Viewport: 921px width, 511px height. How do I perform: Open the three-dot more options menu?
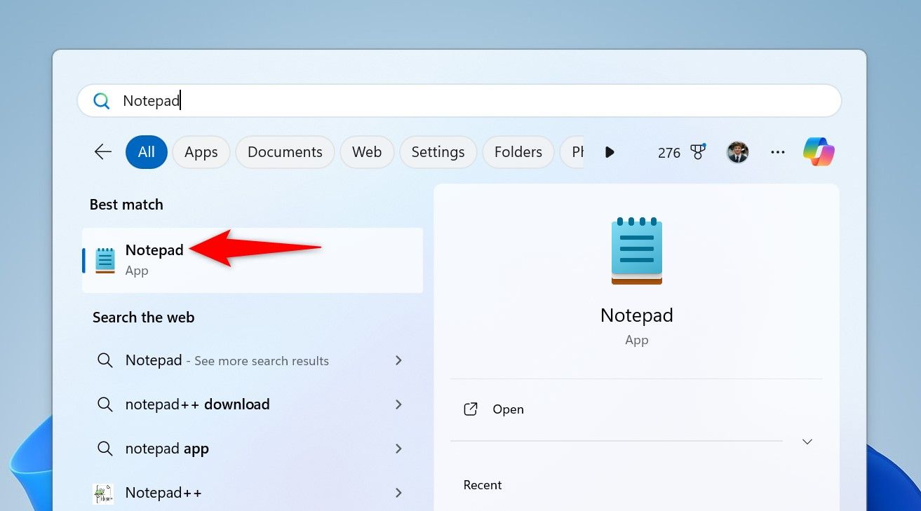tap(778, 152)
